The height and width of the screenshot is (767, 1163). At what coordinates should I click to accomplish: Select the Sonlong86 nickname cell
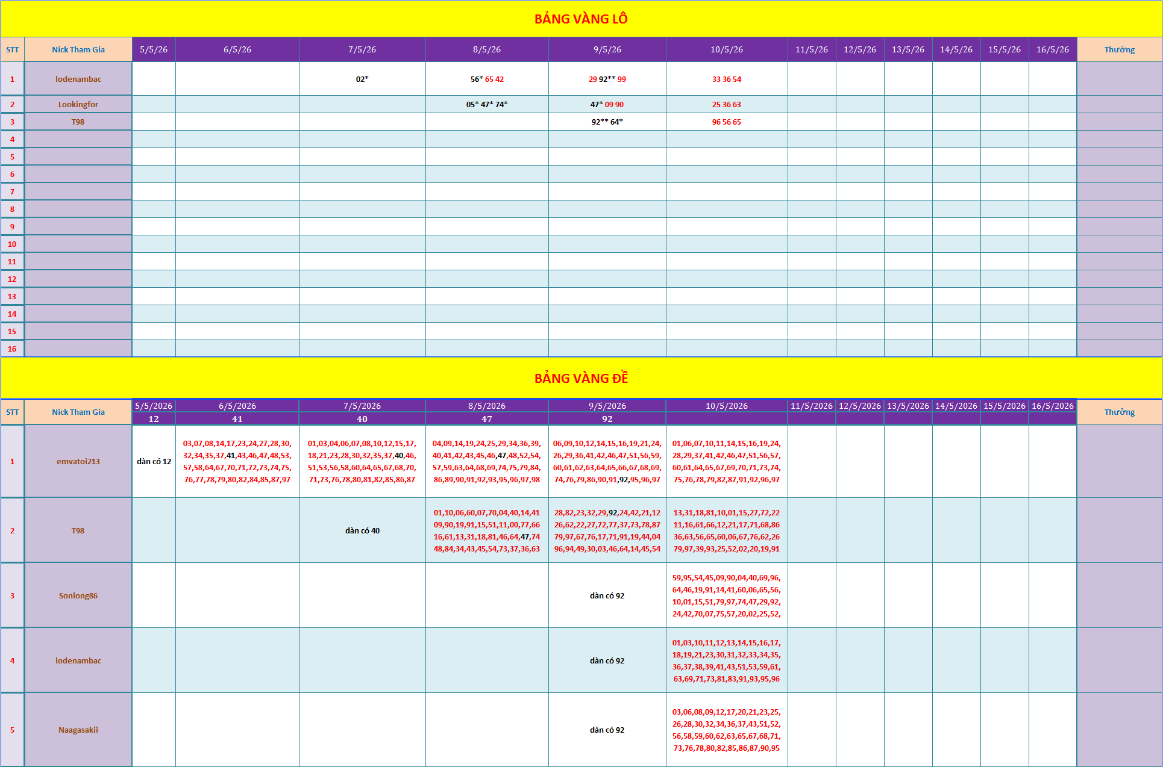(x=78, y=595)
